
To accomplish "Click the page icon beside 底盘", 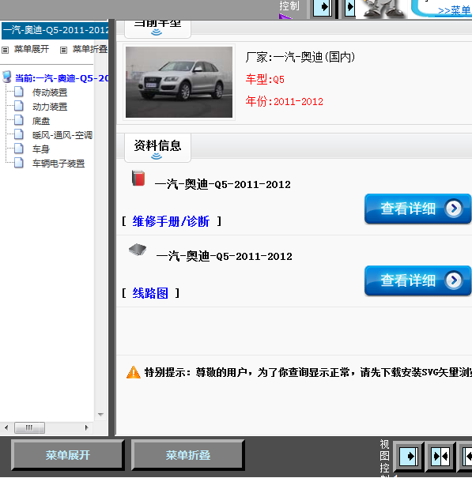I will 19,120.
